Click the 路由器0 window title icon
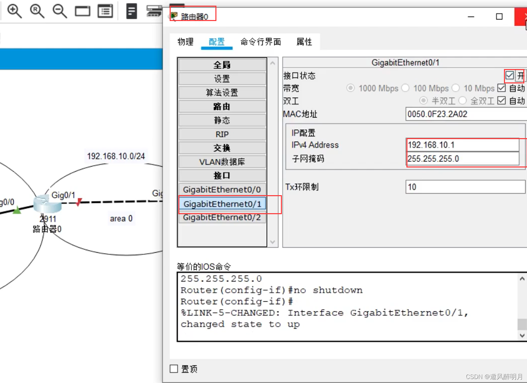 coord(174,16)
